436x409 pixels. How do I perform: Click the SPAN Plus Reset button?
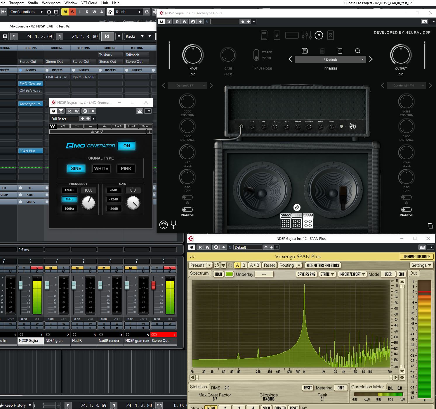(x=269, y=265)
